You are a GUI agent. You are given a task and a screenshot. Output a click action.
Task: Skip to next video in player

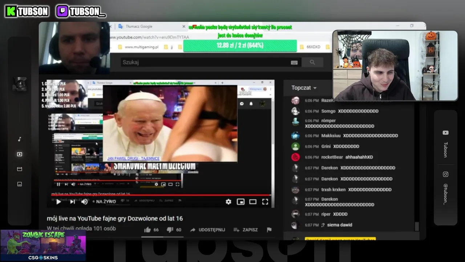(x=72, y=202)
